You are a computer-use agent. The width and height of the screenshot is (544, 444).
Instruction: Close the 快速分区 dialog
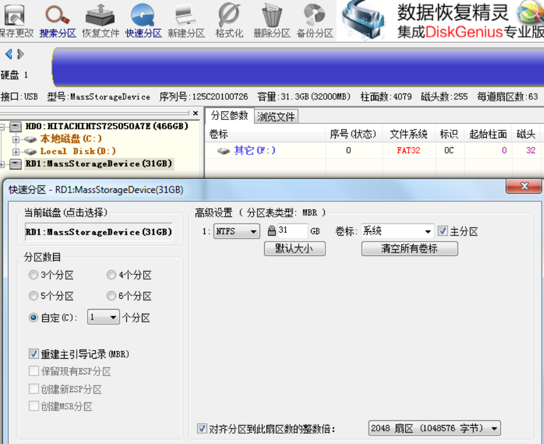[x=524, y=186]
